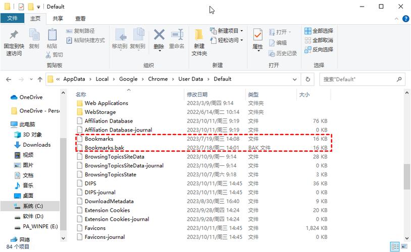Click the file list vertical scrollbar thumb
Viewport: 411px width, 252px height.
point(407,176)
